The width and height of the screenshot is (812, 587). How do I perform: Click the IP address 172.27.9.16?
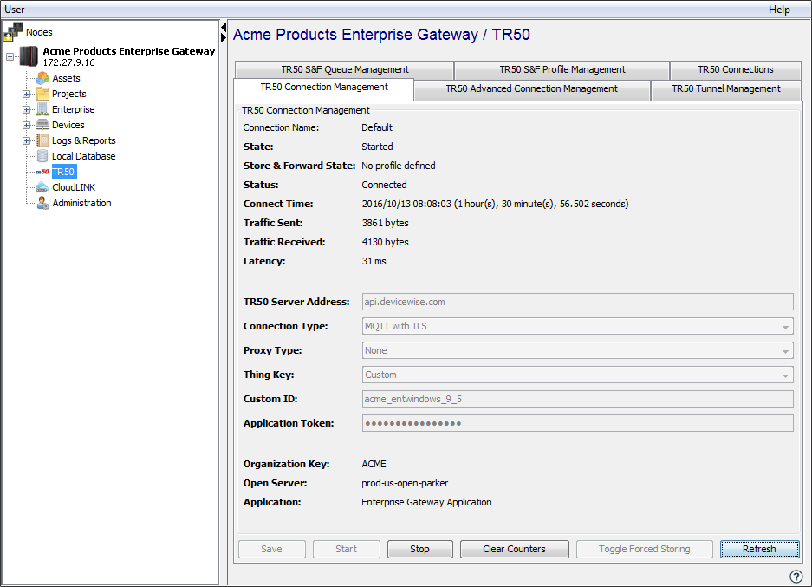pyautogui.click(x=68, y=62)
